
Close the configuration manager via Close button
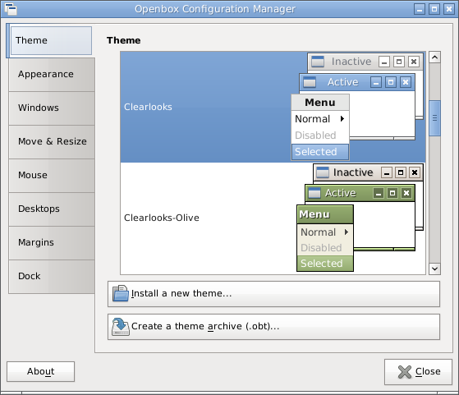pyautogui.click(x=418, y=372)
